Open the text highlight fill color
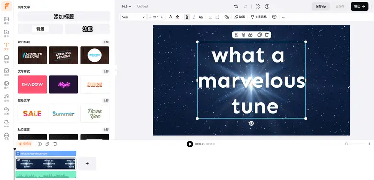374x180 pixels. tap(177, 17)
